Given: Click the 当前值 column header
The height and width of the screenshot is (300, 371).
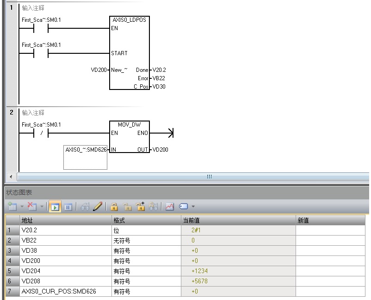Looking at the screenshot, I should click(238, 220).
